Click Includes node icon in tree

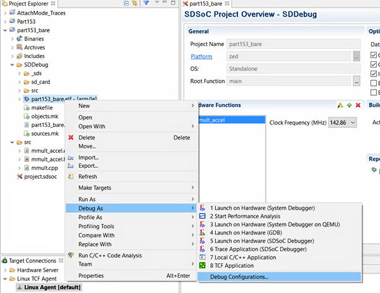coord(20,56)
